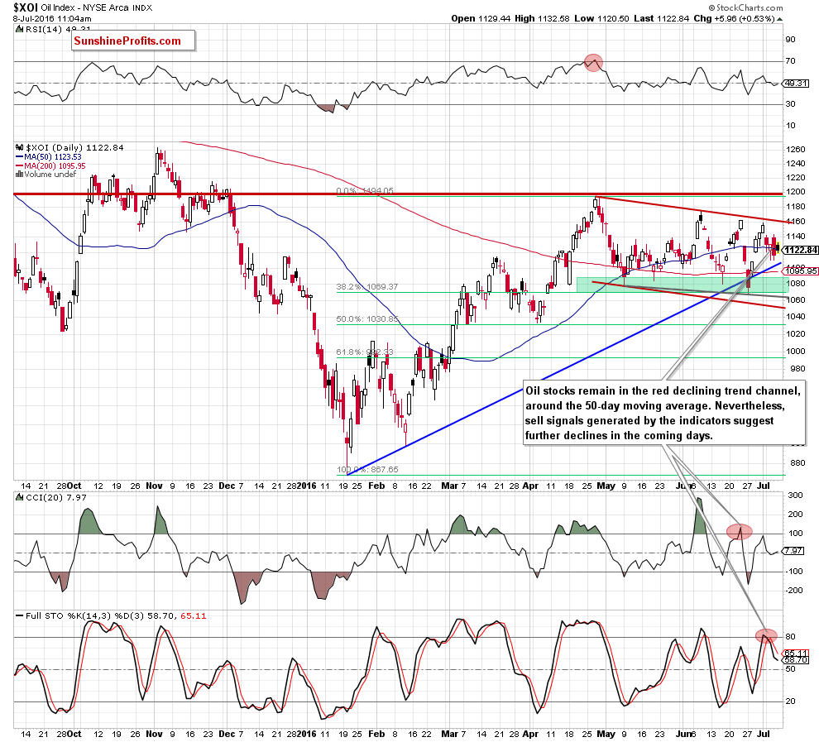Click the '61.8%: 992.33' Fibonacci label
The height and width of the screenshot is (742, 819).
[x=365, y=352]
